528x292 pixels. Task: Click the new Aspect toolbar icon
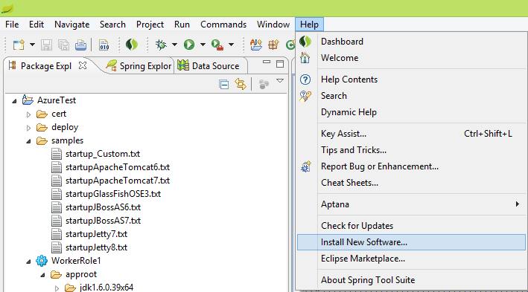pyautogui.click(x=256, y=45)
